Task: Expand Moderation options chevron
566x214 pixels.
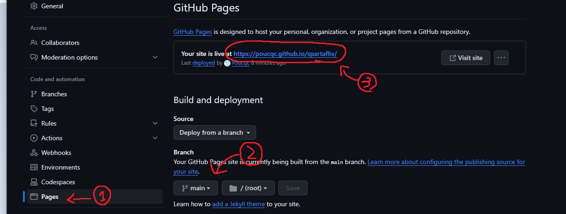Action: coord(155,57)
